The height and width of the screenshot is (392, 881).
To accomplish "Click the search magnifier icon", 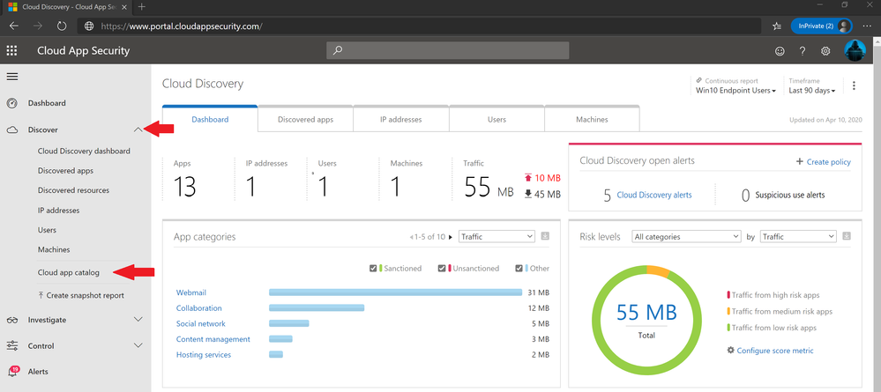I will click(337, 50).
